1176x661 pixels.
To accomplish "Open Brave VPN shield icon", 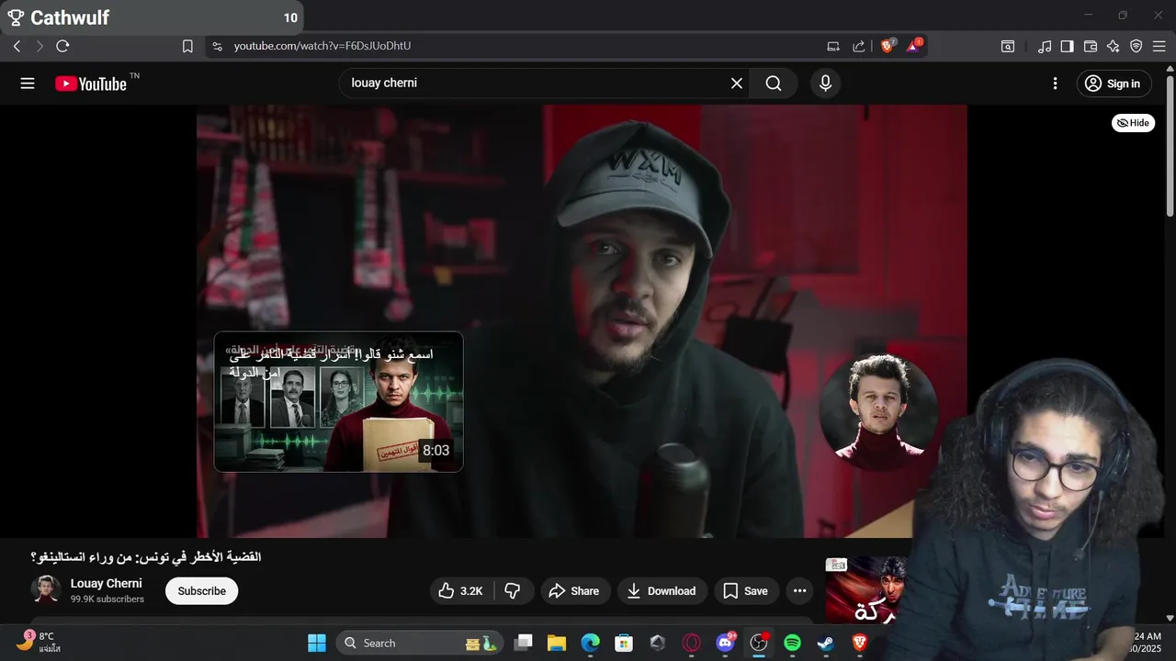I will coord(1136,46).
